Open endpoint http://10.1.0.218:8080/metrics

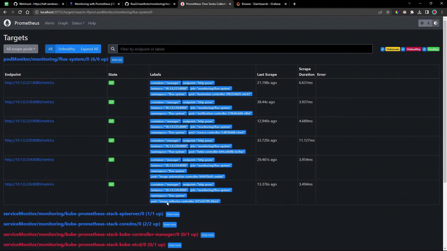pos(29,102)
